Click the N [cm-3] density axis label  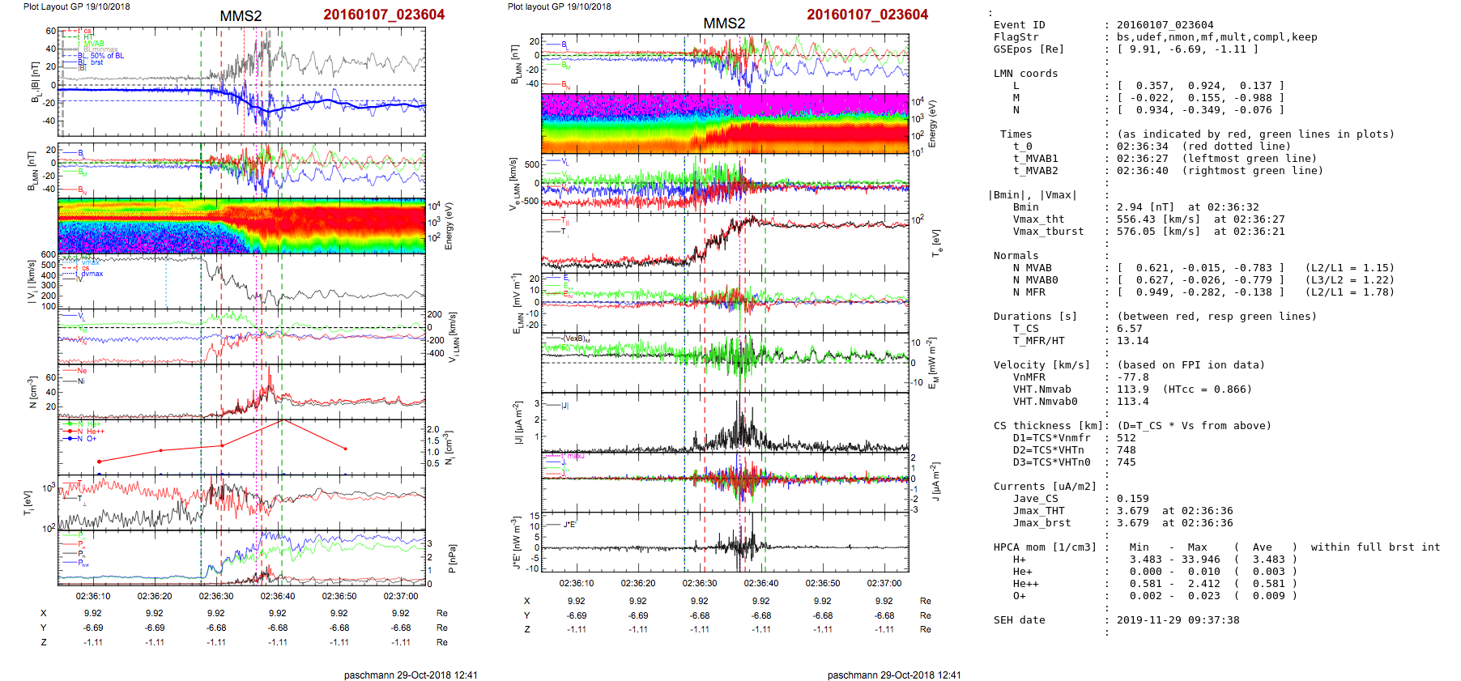pyautogui.click(x=32, y=392)
